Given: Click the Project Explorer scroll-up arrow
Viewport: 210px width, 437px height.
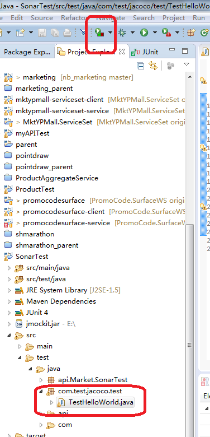Looking at the screenshot, I should click(x=190, y=77).
